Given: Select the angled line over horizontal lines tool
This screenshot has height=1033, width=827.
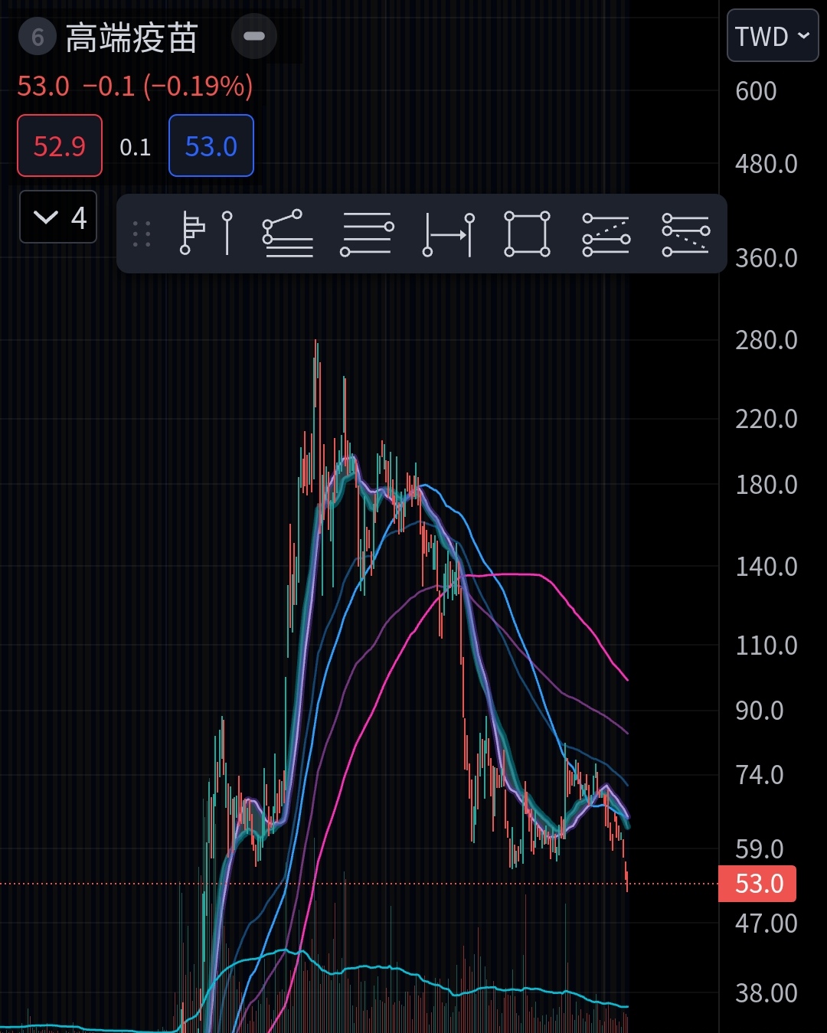Looking at the screenshot, I should [x=287, y=234].
